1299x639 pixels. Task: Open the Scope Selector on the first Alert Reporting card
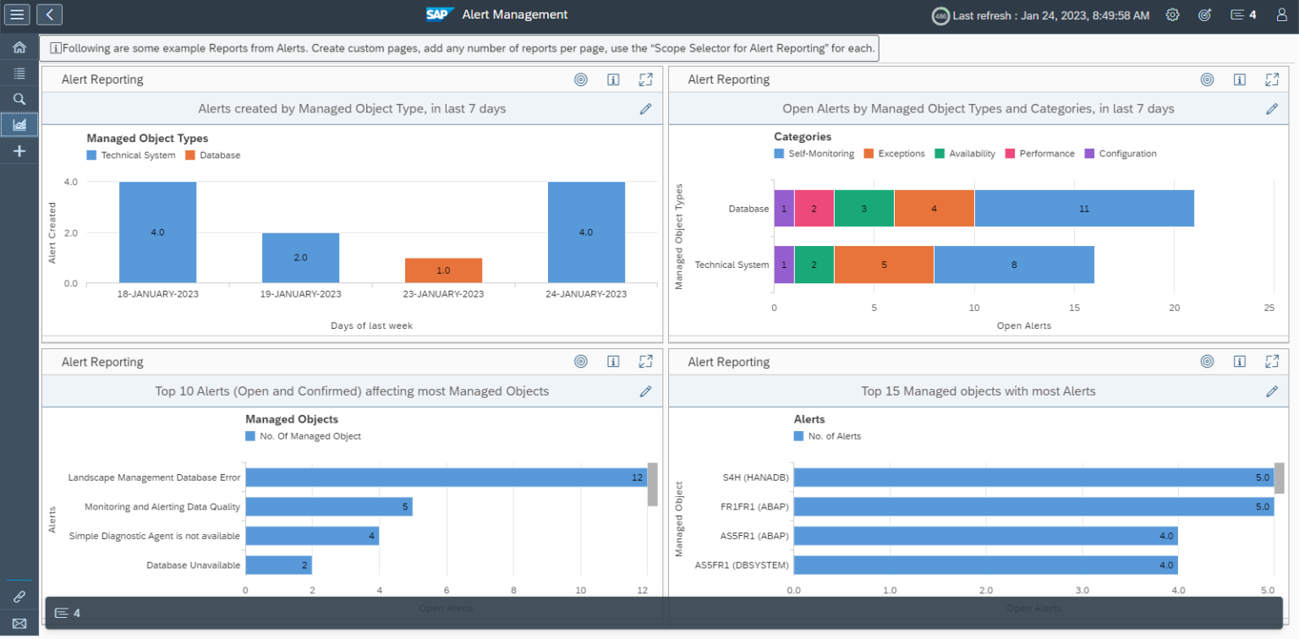point(581,79)
